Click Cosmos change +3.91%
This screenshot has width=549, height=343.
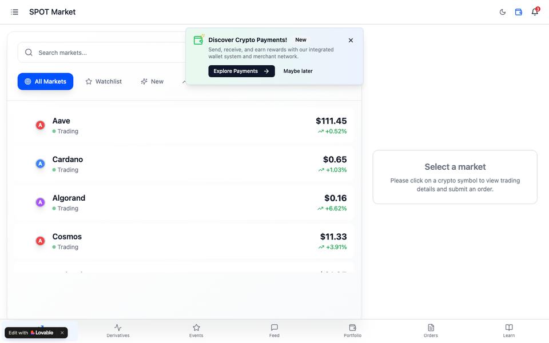pyautogui.click(x=332, y=247)
